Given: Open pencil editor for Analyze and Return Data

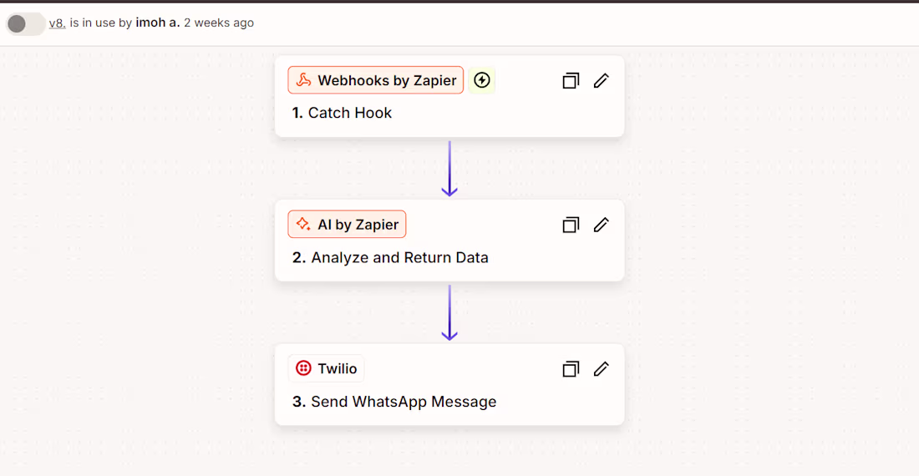Looking at the screenshot, I should pos(601,225).
